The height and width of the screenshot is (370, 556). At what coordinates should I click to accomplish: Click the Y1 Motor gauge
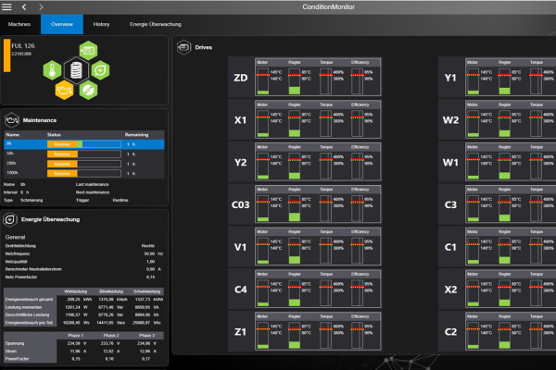pos(473,81)
